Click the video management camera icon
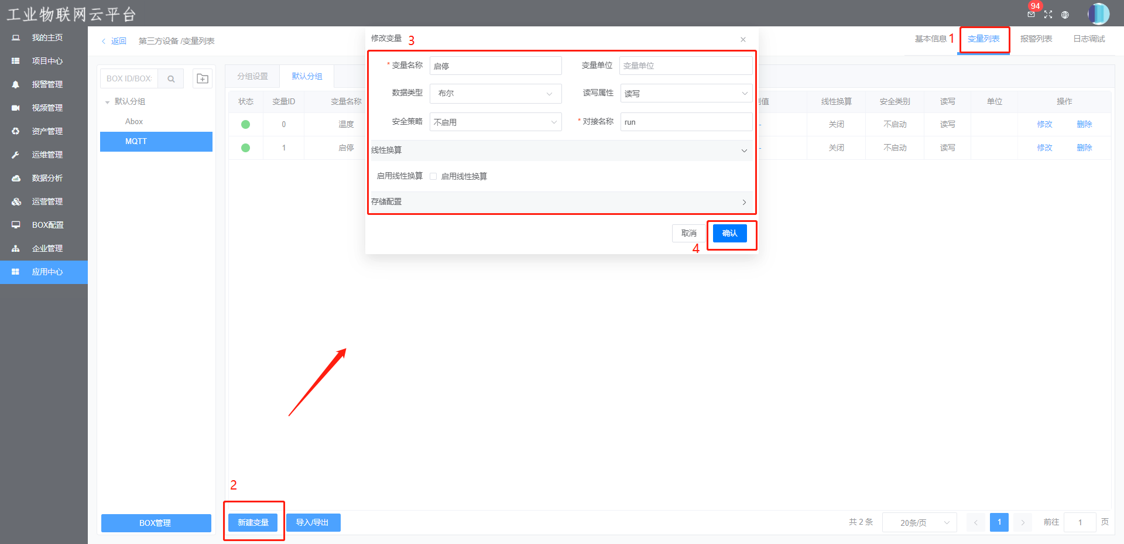The width and height of the screenshot is (1124, 544). pos(16,108)
